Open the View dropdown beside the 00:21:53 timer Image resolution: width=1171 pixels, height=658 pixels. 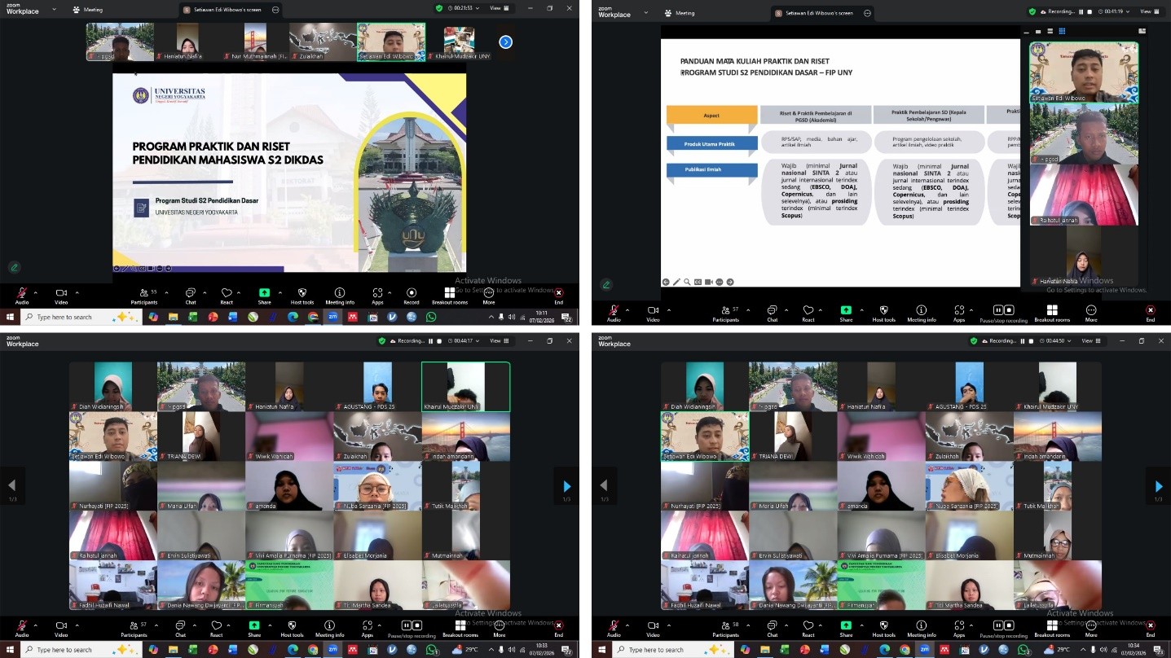(x=497, y=8)
